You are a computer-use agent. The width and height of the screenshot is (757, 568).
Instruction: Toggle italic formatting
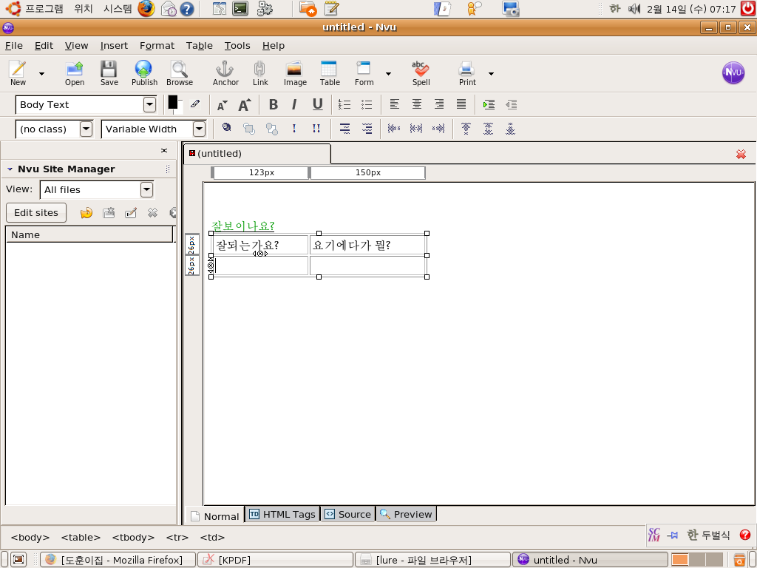(294, 104)
